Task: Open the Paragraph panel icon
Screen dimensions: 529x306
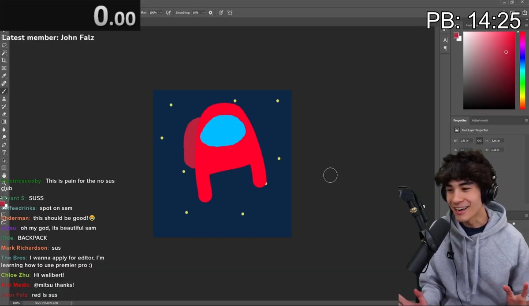Action: pos(445,48)
